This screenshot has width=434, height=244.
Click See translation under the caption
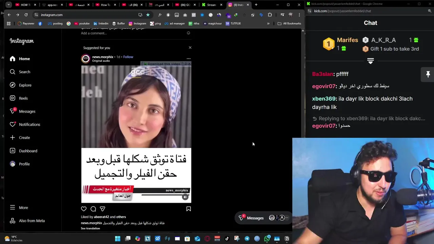tap(91, 228)
